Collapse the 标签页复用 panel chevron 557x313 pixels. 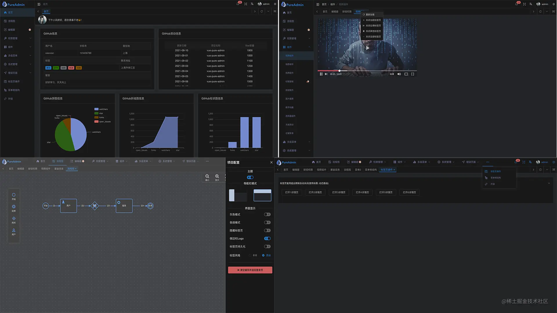pyautogui.click(x=549, y=183)
